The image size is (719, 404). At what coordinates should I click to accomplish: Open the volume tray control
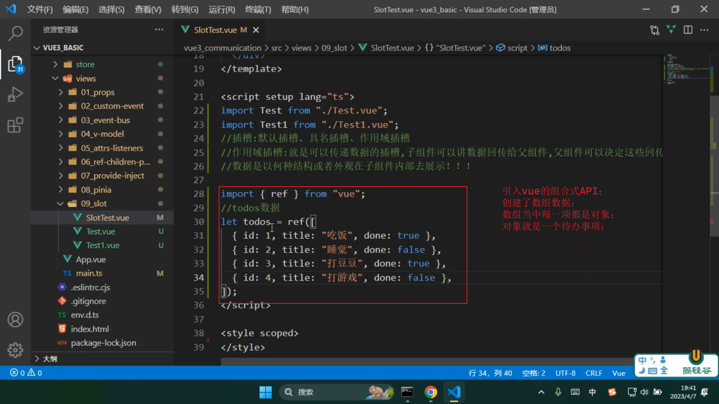coord(644,392)
